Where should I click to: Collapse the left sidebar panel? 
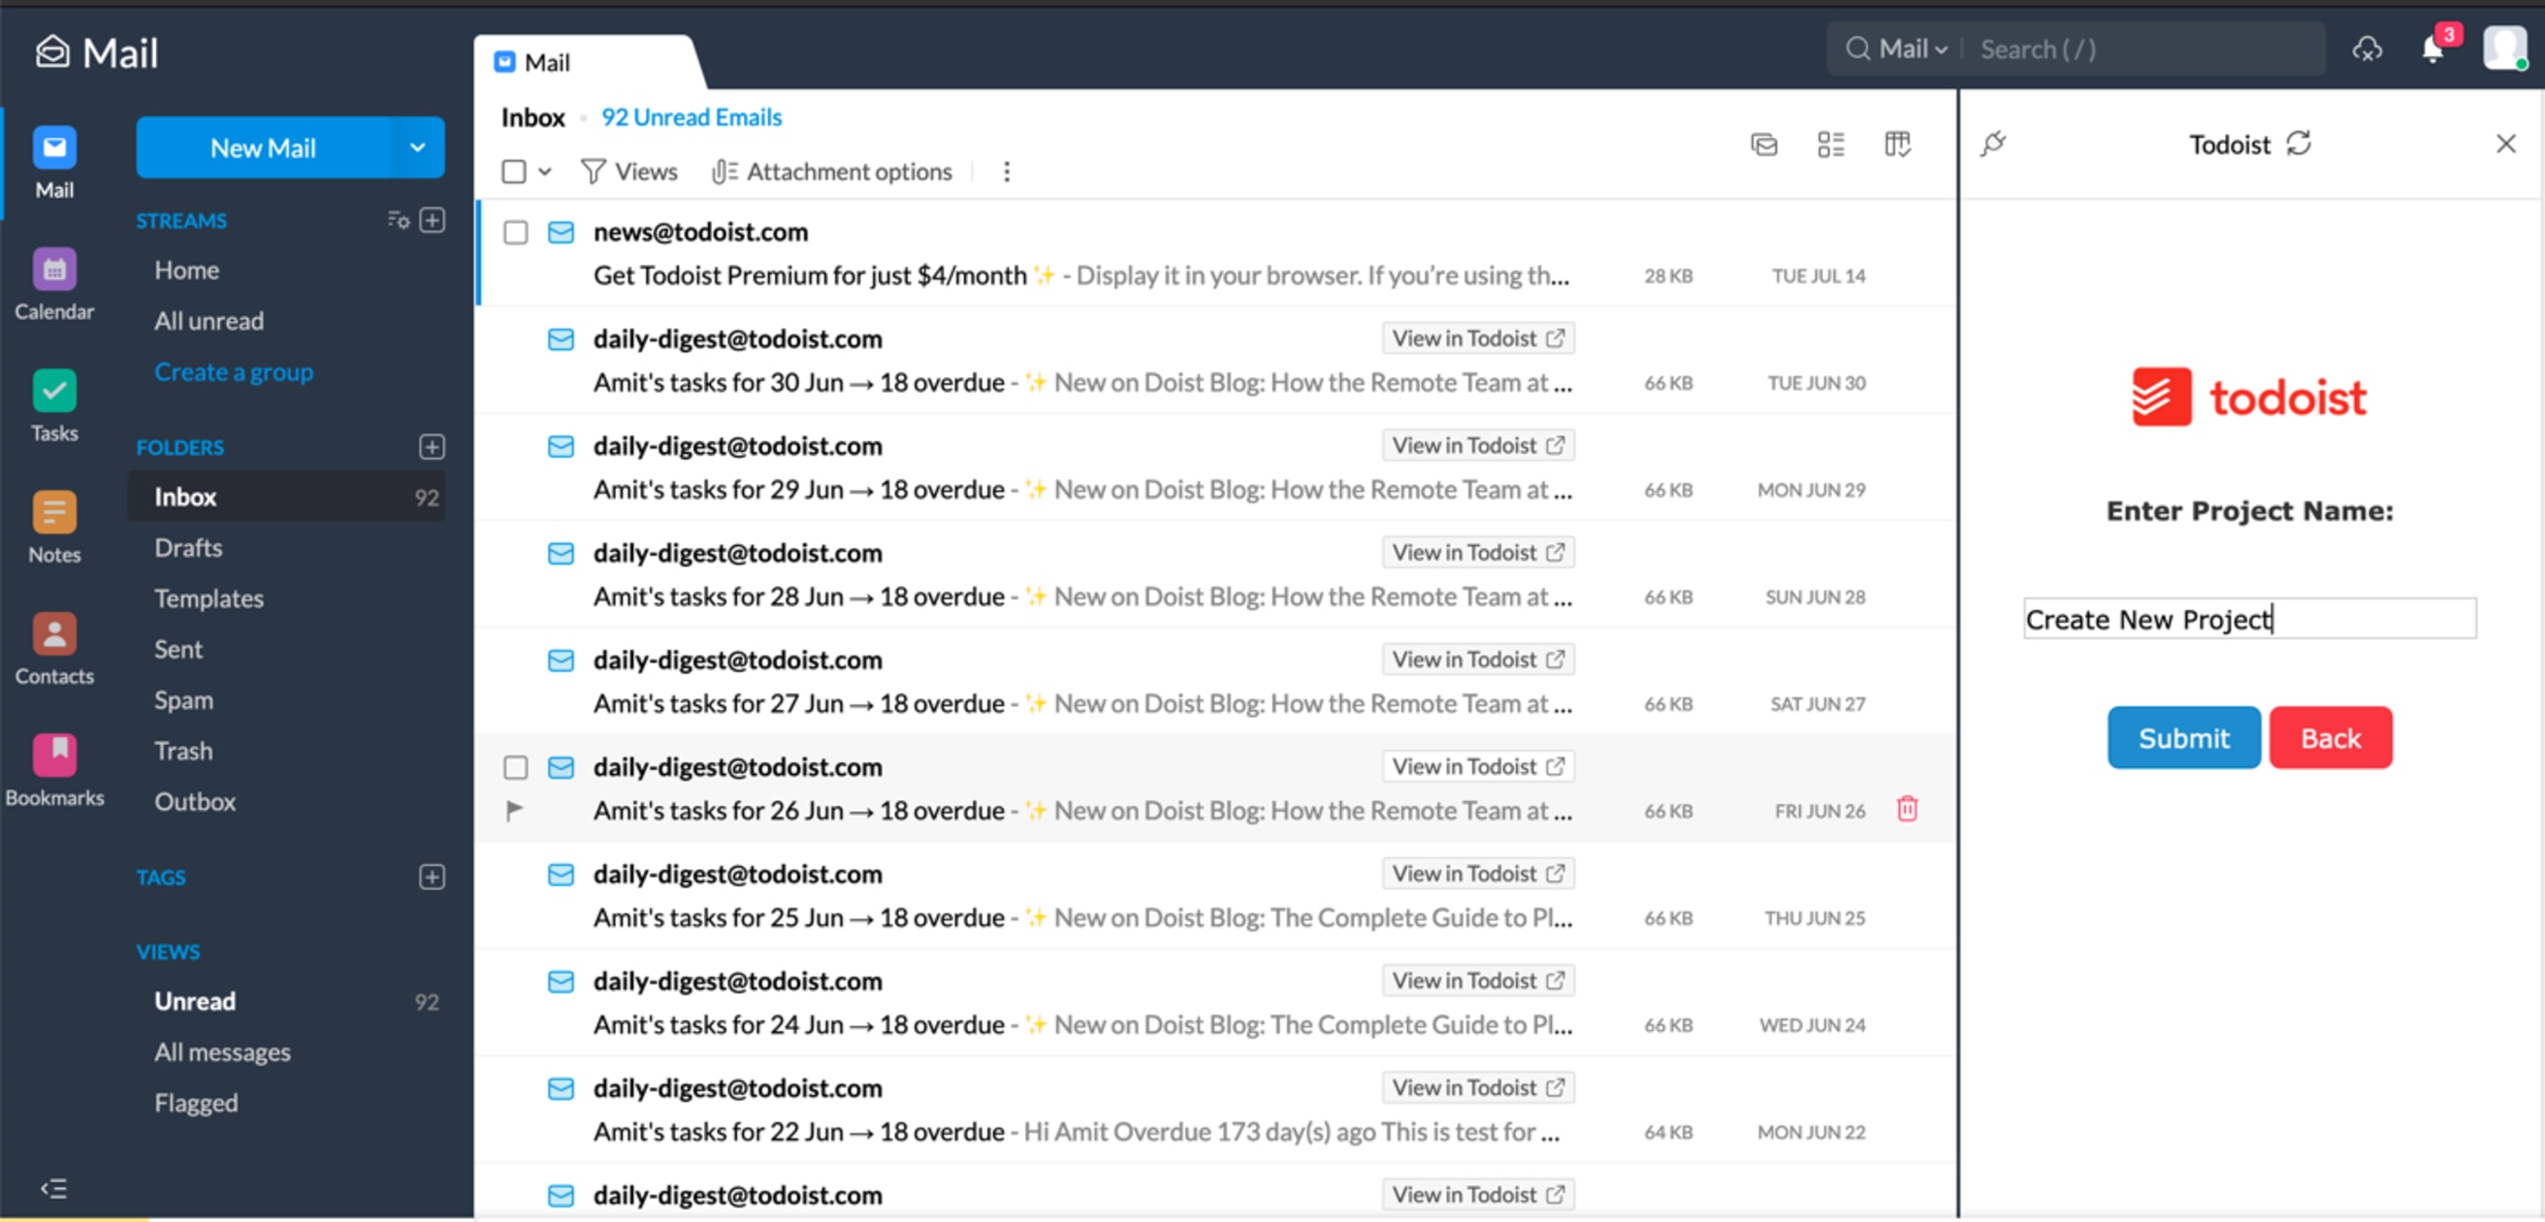(54, 1187)
